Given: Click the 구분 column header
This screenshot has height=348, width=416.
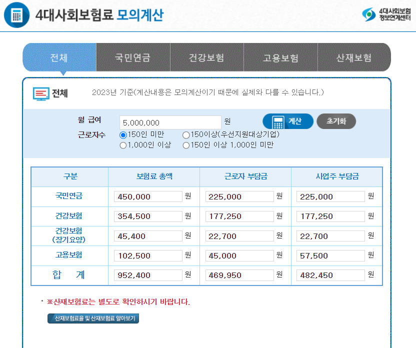Looking at the screenshot, I should (70, 176).
